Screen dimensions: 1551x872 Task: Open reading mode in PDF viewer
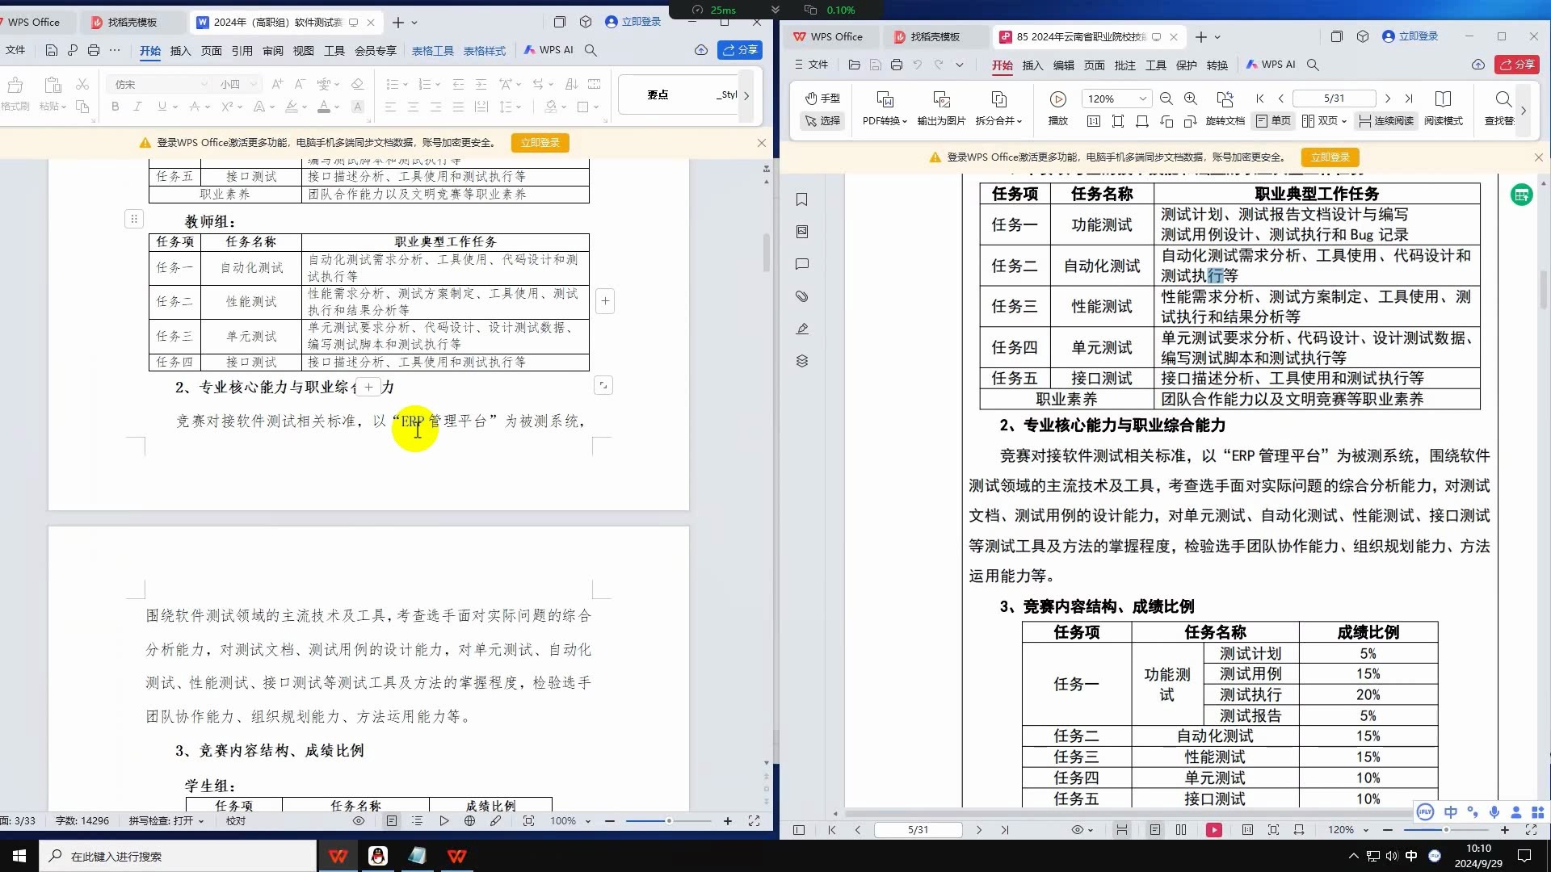1443,108
